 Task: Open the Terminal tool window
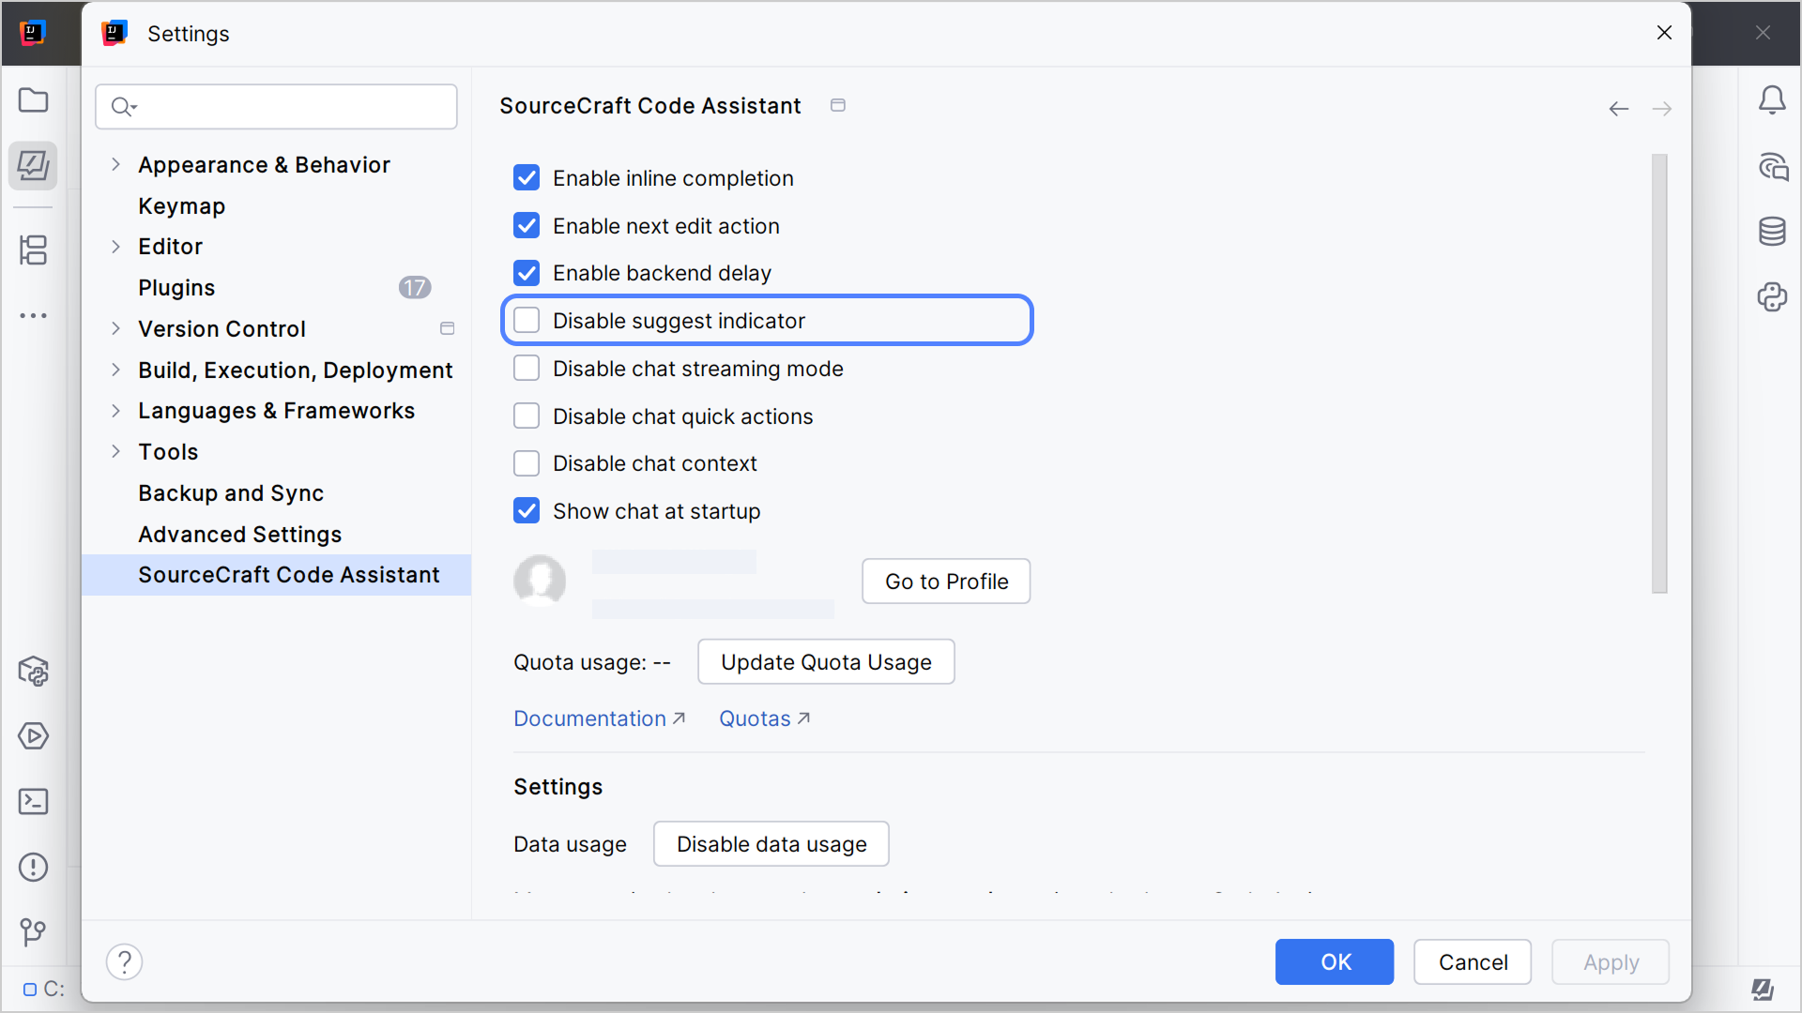pyautogui.click(x=34, y=802)
